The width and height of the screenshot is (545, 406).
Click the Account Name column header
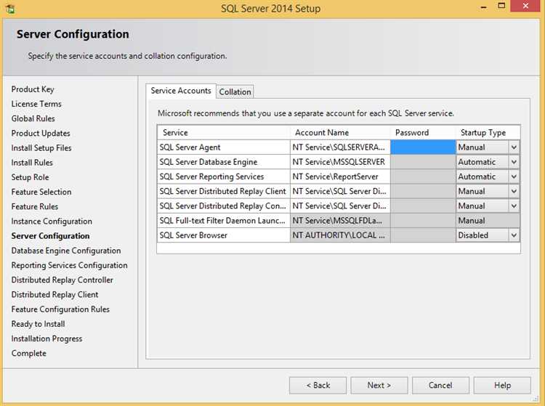click(322, 133)
